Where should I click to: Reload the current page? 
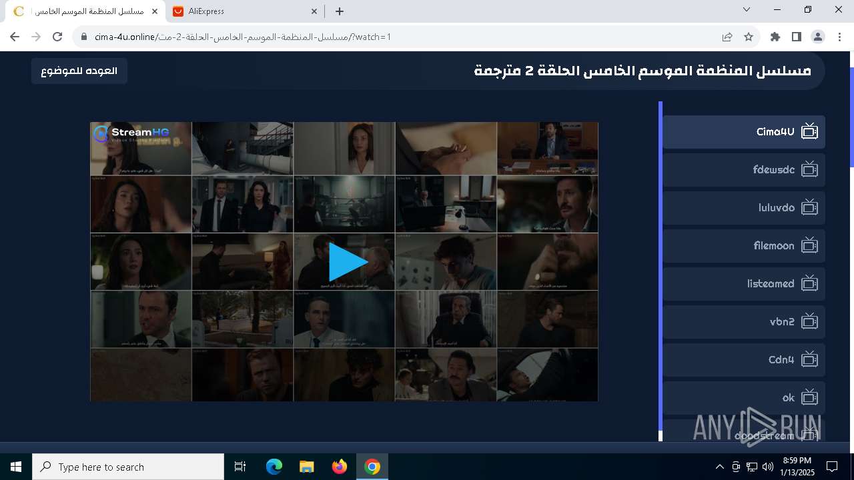click(57, 37)
